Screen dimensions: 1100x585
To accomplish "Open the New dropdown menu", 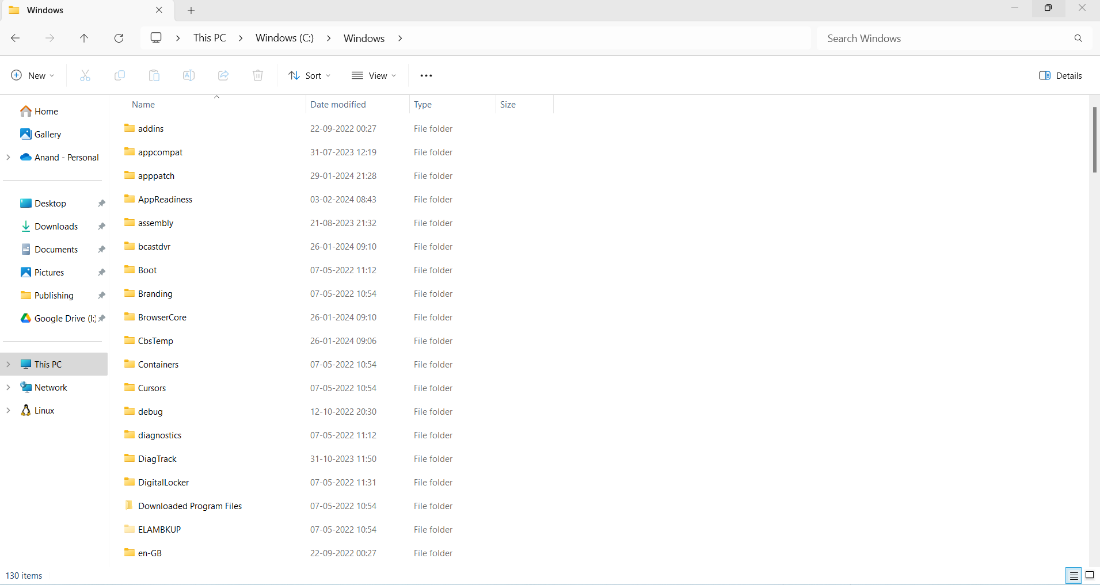I will click(x=33, y=75).
